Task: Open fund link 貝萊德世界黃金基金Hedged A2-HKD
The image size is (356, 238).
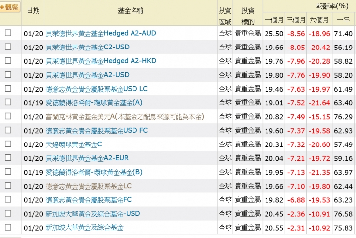Action: coord(101,61)
